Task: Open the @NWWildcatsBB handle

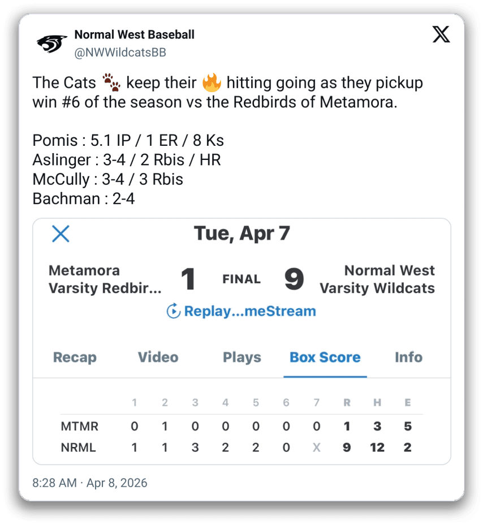Action: tap(120, 53)
